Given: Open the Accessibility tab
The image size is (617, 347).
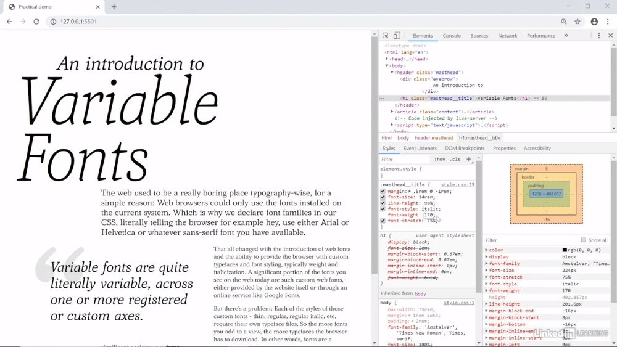Looking at the screenshot, I should tap(537, 148).
